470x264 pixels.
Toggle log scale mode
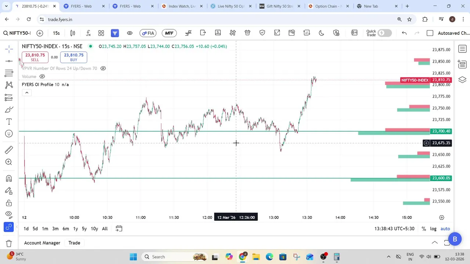[433, 229]
